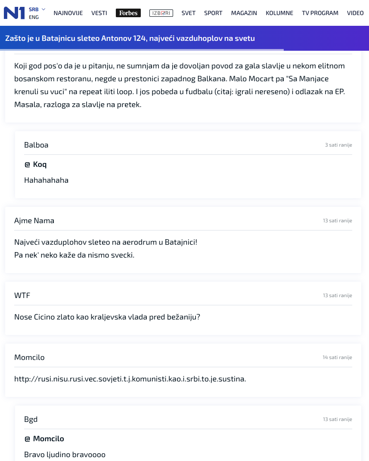Navigate to the SPORT section
Image resolution: width=369 pixels, height=461 pixels.
point(213,13)
